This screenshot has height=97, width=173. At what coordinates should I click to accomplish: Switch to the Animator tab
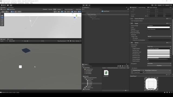point(11,8)
